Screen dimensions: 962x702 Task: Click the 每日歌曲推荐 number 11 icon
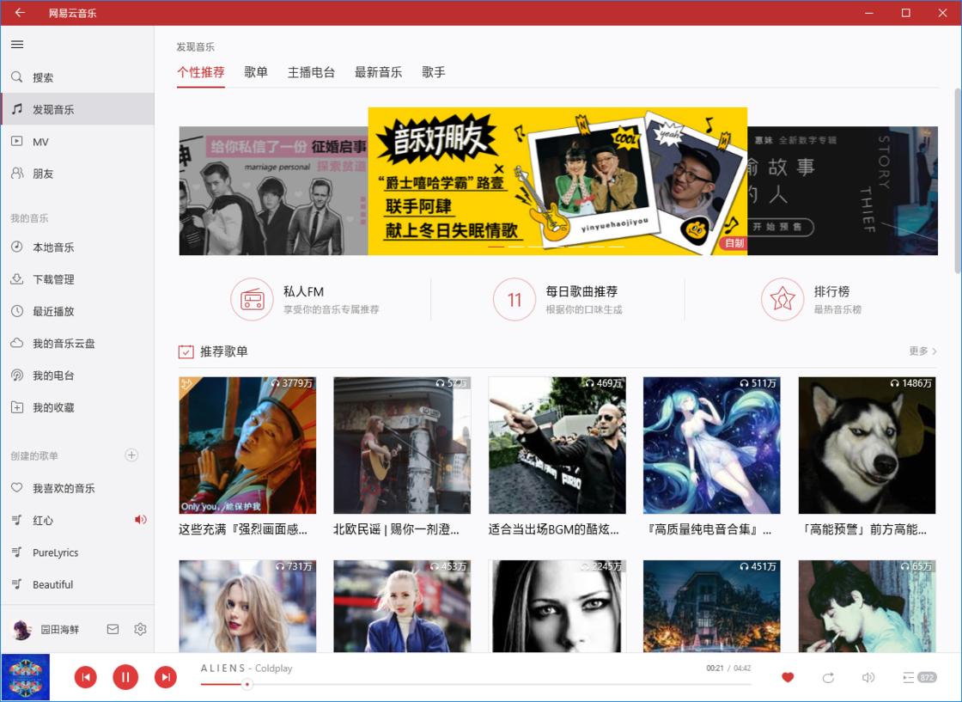click(514, 300)
